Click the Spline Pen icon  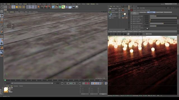(x=56, y=7)
